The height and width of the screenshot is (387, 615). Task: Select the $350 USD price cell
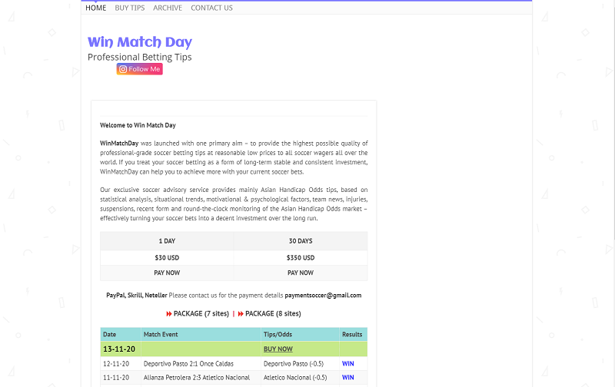click(301, 258)
